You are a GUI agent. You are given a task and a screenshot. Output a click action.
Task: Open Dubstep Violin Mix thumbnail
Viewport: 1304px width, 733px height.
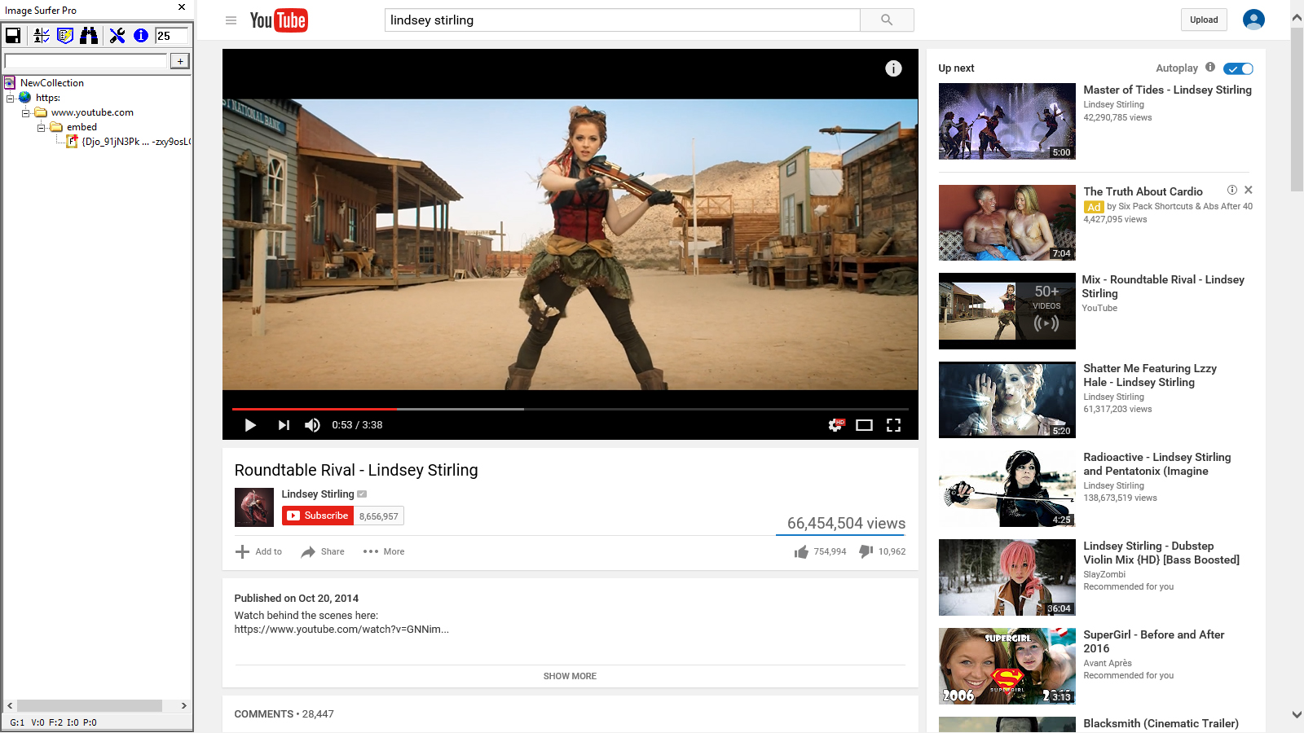[1007, 577]
